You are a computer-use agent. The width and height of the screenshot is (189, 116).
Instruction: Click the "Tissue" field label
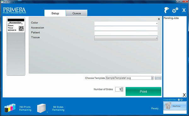35,37
